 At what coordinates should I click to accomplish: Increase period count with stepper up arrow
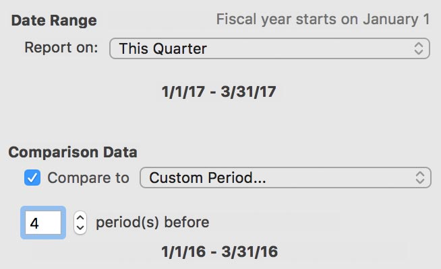click(x=80, y=217)
